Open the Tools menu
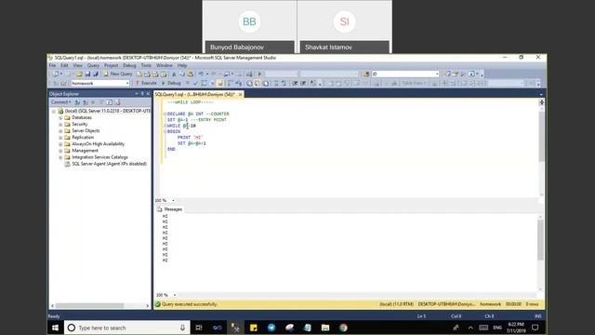Image resolution: width=595 pixels, height=335 pixels. 146,65
